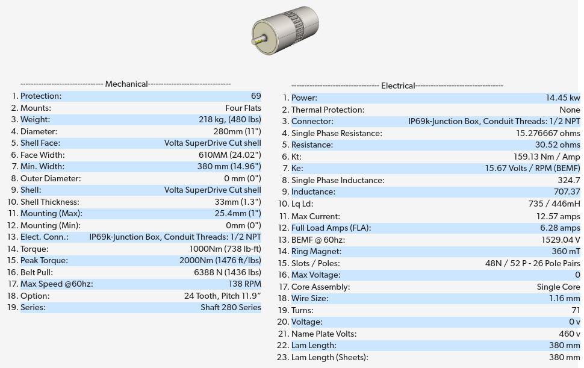584x368 pixels.
Task: Click the Mechanical section heading
Action: tap(126, 84)
